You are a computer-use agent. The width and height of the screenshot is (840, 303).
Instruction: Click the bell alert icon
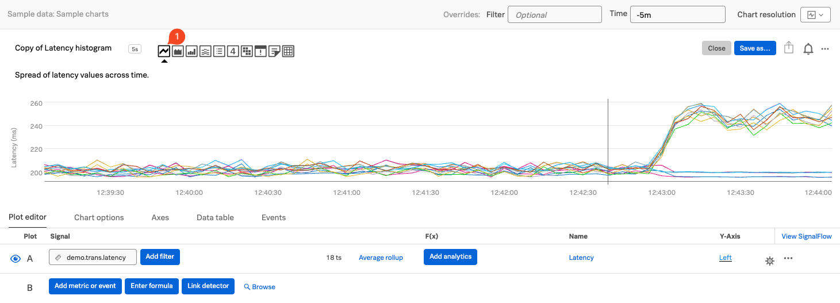[x=808, y=49]
